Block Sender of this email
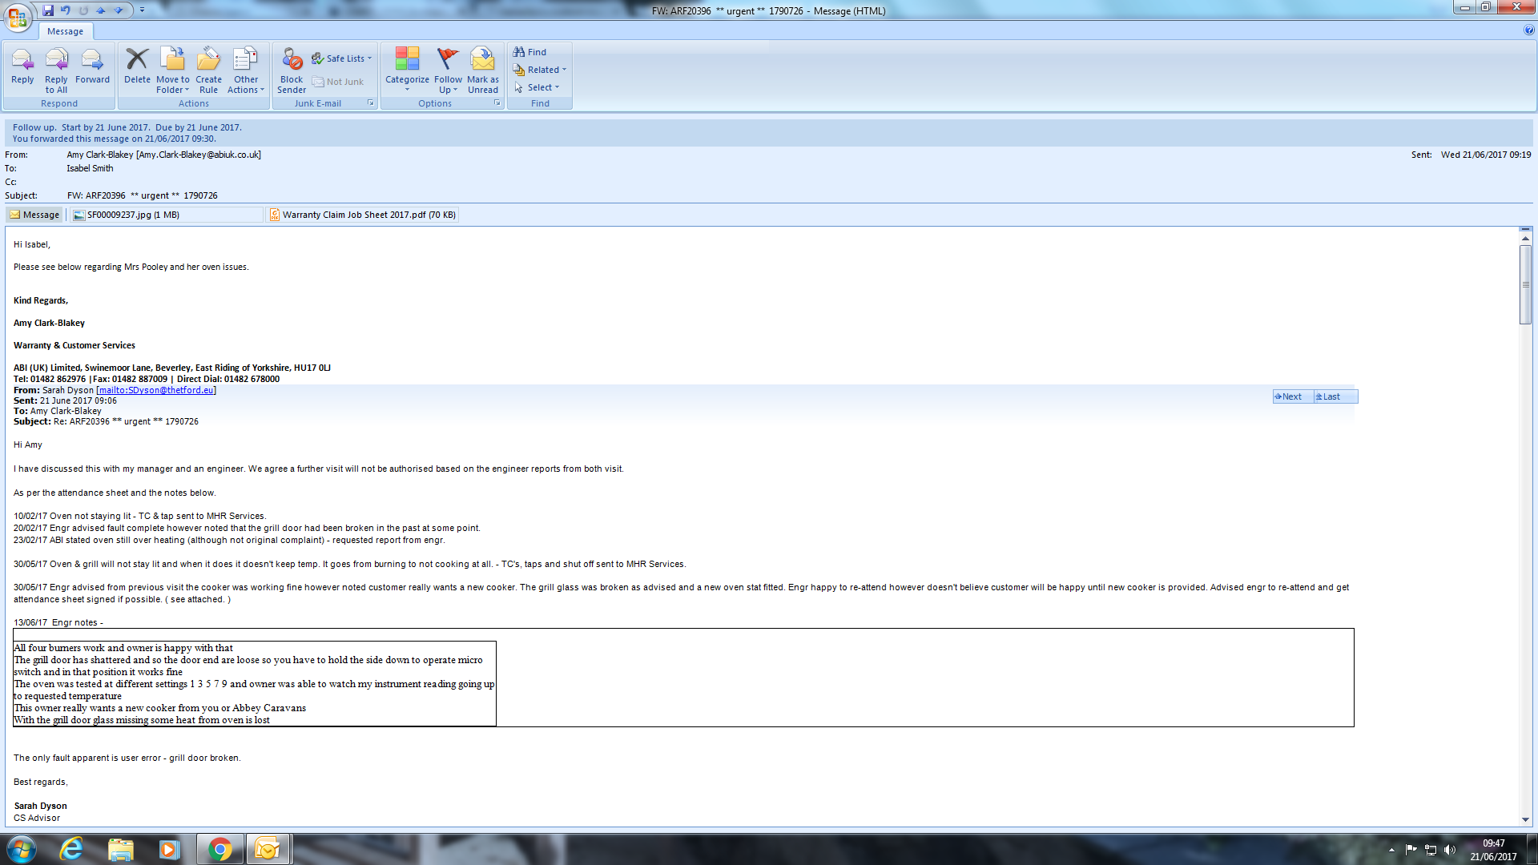 292,68
